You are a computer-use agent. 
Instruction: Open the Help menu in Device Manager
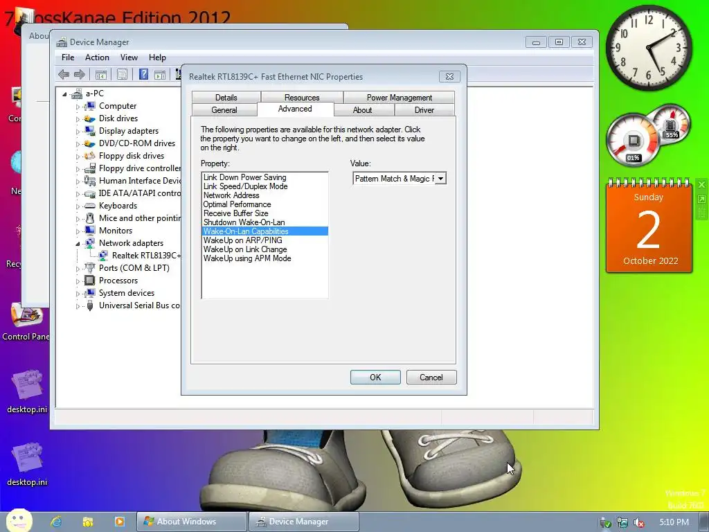(x=157, y=57)
